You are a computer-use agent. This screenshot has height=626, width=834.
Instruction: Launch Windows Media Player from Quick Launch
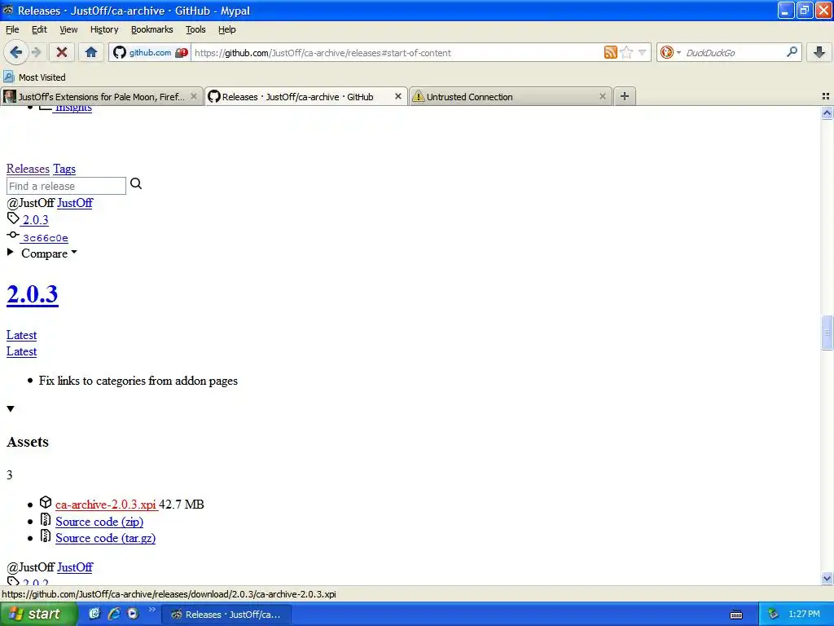133,614
